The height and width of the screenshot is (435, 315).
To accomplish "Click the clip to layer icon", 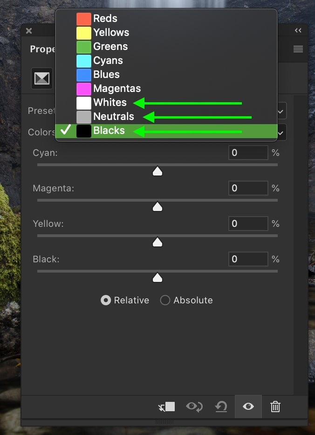I will coord(166,407).
